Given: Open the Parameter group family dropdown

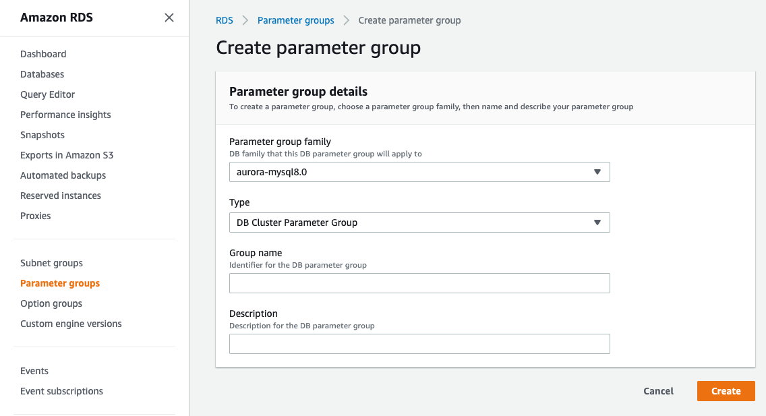Looking at the screenshot, I should coord(419,172).
